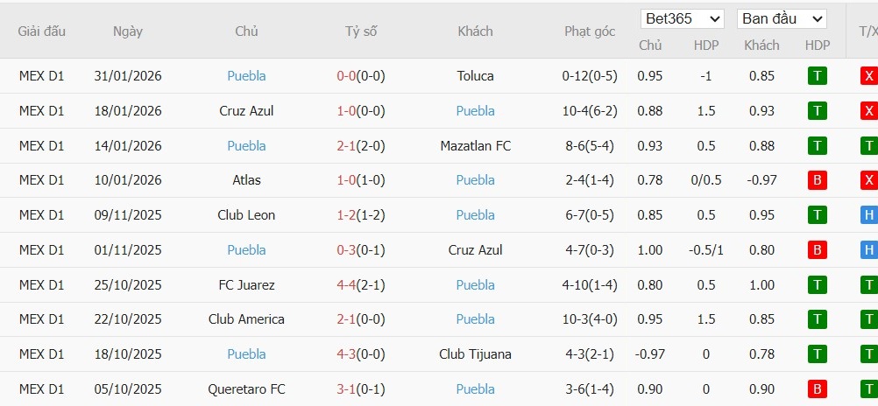Image resolution: width=878 pixels, height=406 pixels.
Task: Open the Ban đầu odds dropdown
Action: click(x=782, y=18)
